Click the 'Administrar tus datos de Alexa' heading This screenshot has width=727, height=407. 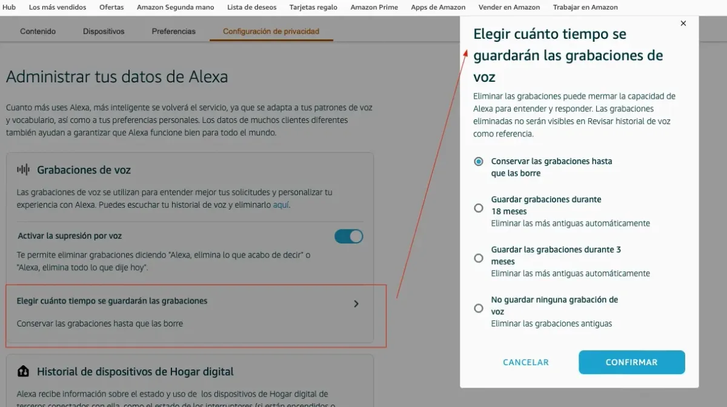click(117, 77)
